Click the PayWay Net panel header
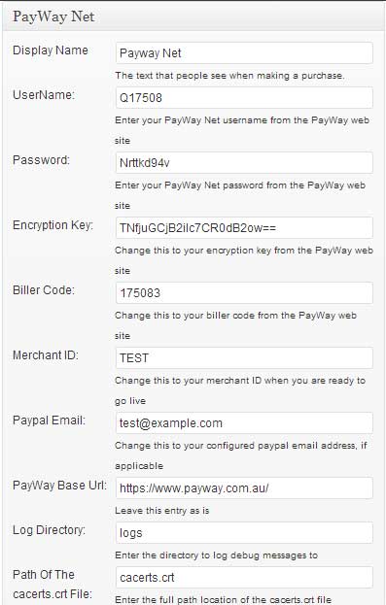The width and height of the screenshot is (386, 605). [x=193, y=17]
